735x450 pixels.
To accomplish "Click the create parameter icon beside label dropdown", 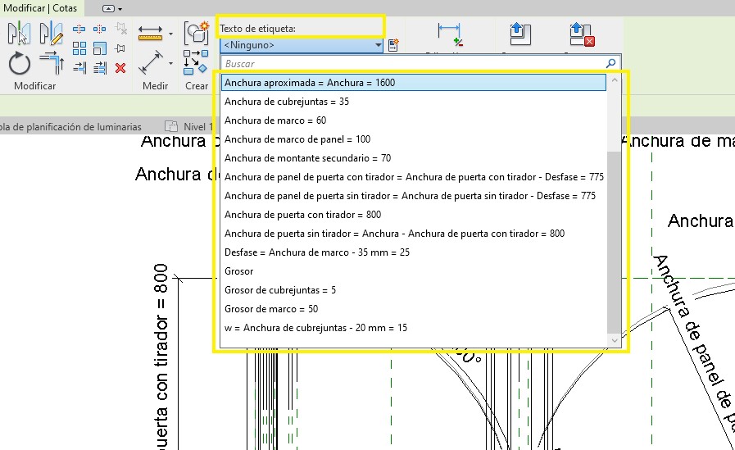I will [x=393, y=46].
